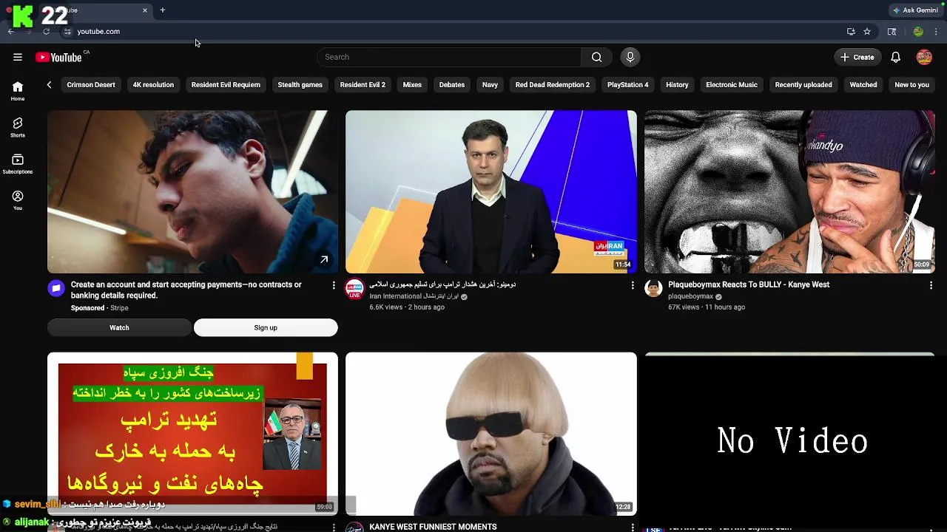The width and height of the screenshot is (947, 532).
Task: Select the Stealth games chip
Action: tap(300, 85)
